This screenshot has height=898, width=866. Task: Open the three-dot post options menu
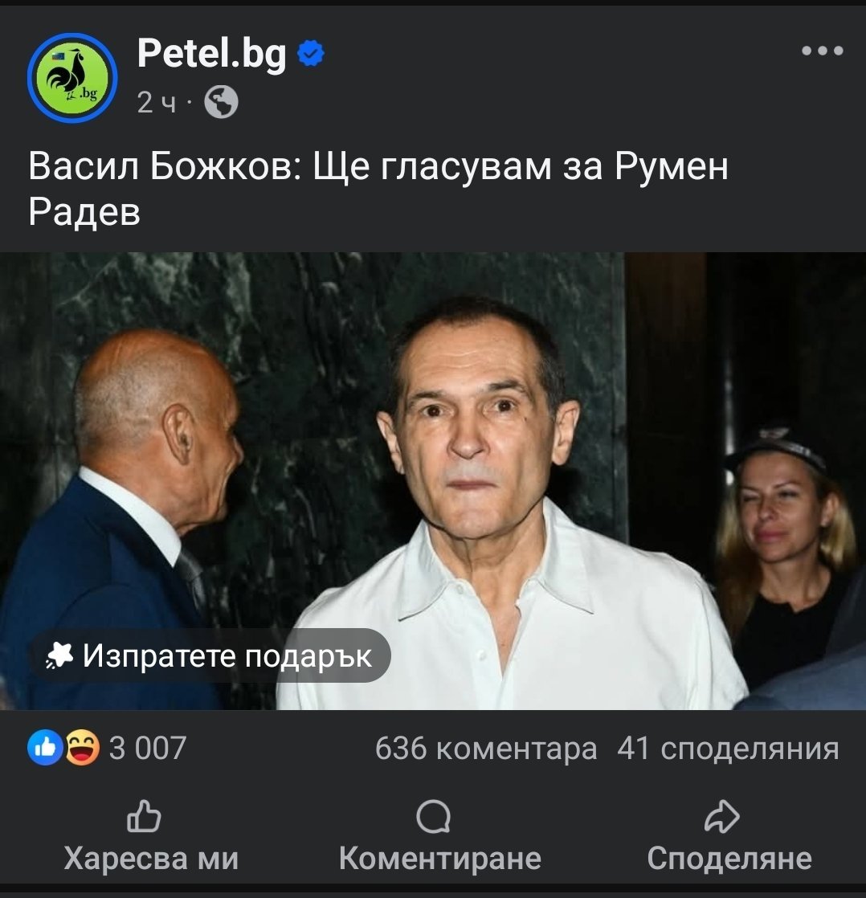pyautogui.click(x=822, y=51)
